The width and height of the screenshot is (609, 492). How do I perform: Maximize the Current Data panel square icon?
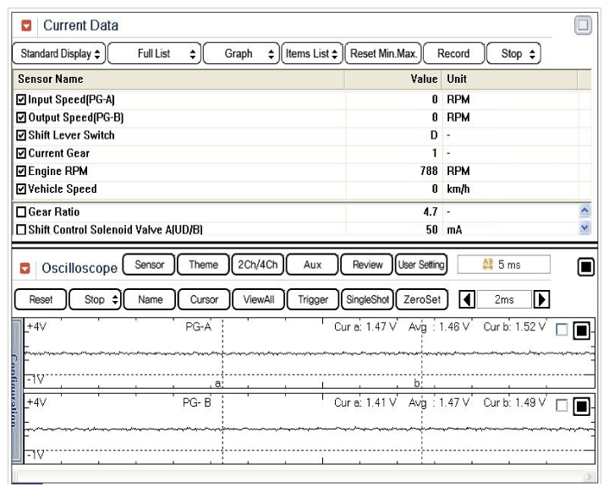click(583, 25)
